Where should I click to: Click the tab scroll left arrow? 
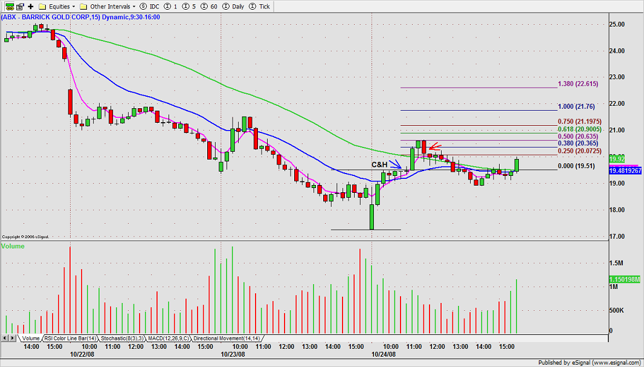pyautogui.click(x=5, y=338)
